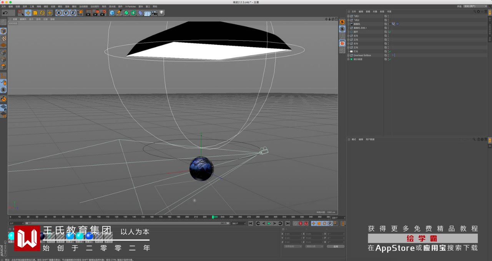The height and width of the screenshot is (261, 492).
Task: Click the Camera object icon in toolbar
Action: [x=155, y=13]
